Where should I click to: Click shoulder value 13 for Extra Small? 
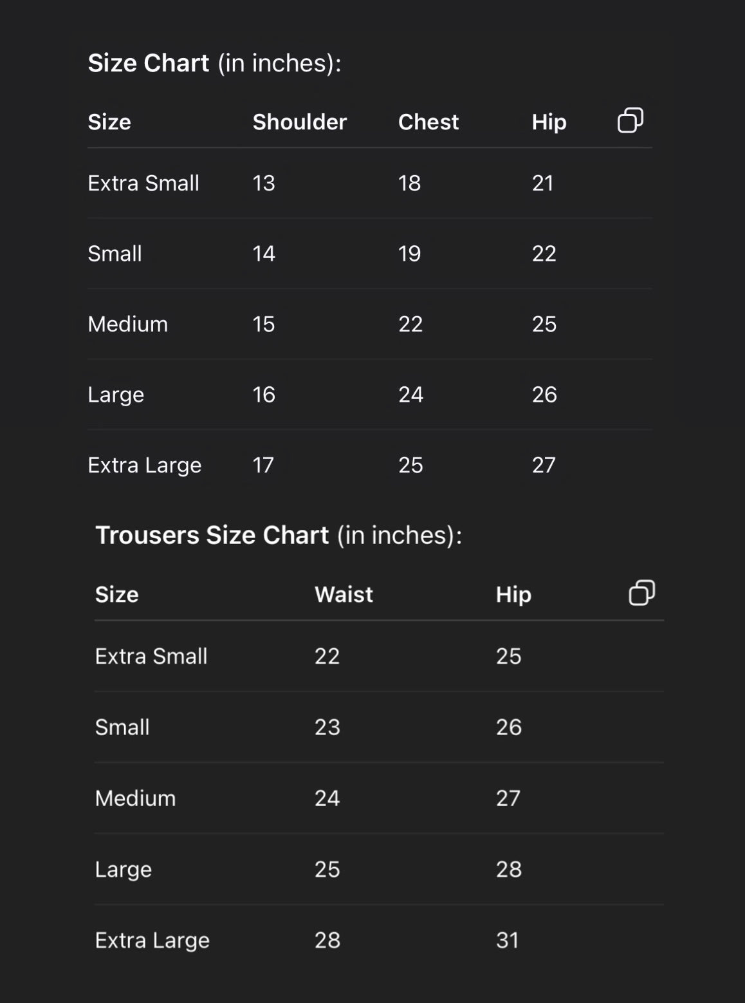(x=264, y=183)
